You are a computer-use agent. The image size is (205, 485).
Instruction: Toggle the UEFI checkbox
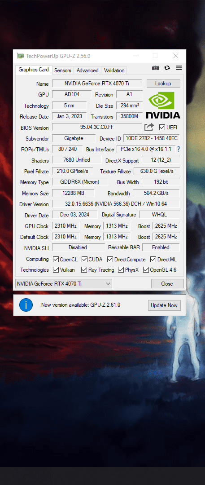tap(162, 127)
